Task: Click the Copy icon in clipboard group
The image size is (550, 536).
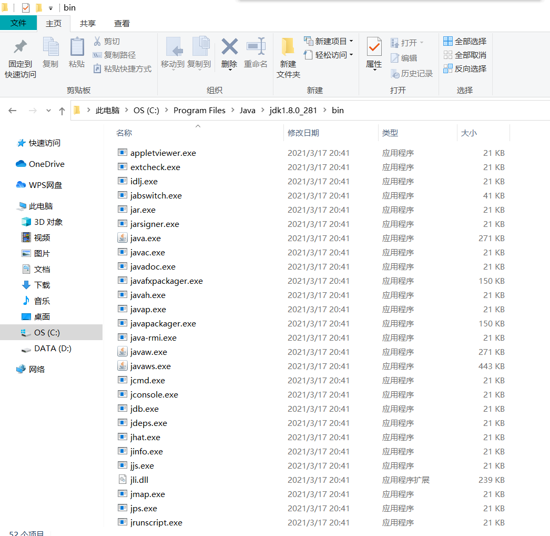Action: [50, 47]
